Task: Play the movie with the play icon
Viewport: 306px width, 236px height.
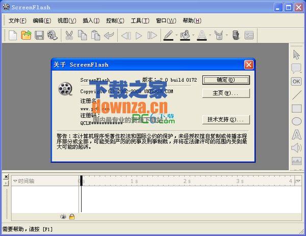Action: point(139,36)
